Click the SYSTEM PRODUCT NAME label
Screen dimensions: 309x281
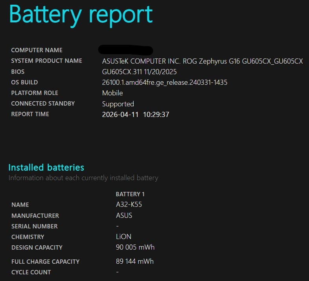[x=46, y=61]
